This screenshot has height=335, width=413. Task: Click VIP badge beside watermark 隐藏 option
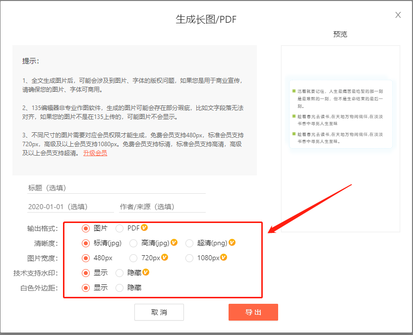pos(146,272)
